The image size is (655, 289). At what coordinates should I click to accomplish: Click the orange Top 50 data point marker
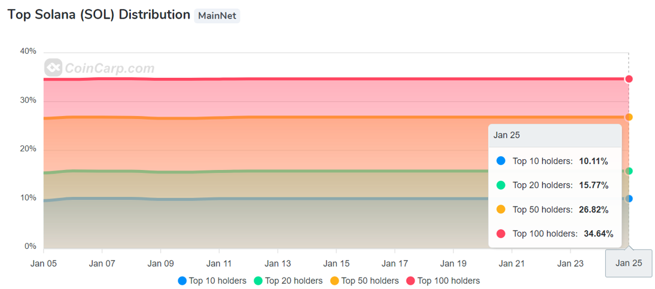pos(629,117)
